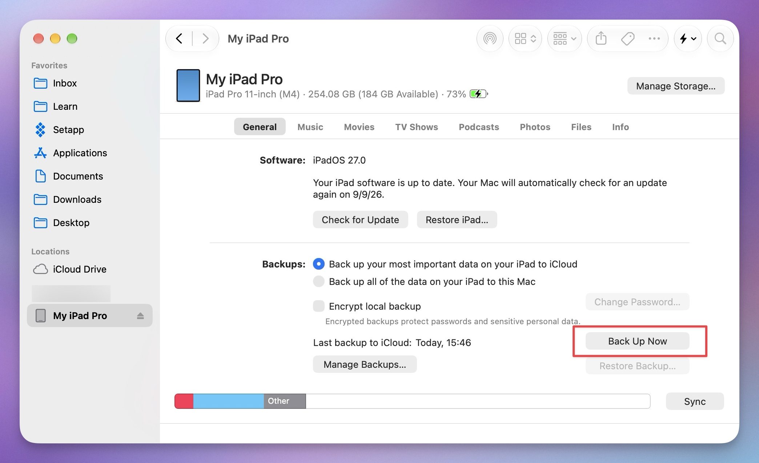Open Applications in the sidebar

(x=90, y=153)
